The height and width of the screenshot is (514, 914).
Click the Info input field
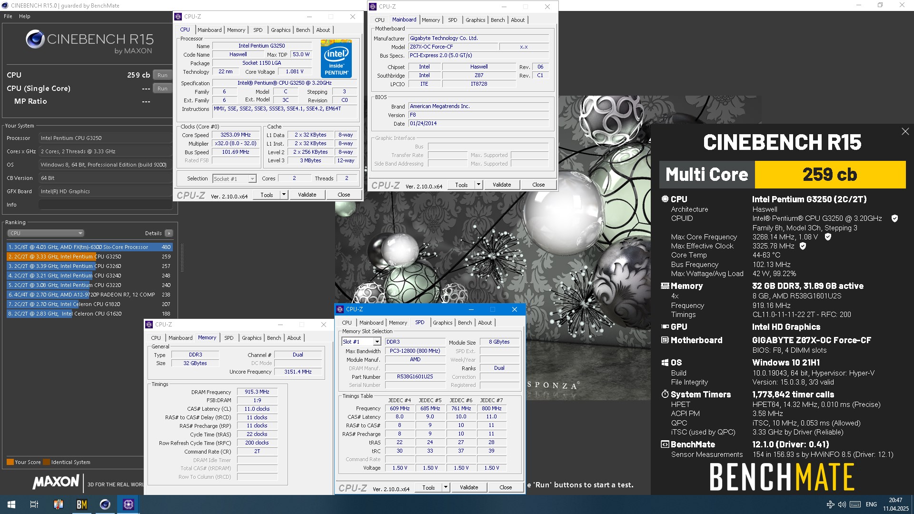(x=105, y=205)
